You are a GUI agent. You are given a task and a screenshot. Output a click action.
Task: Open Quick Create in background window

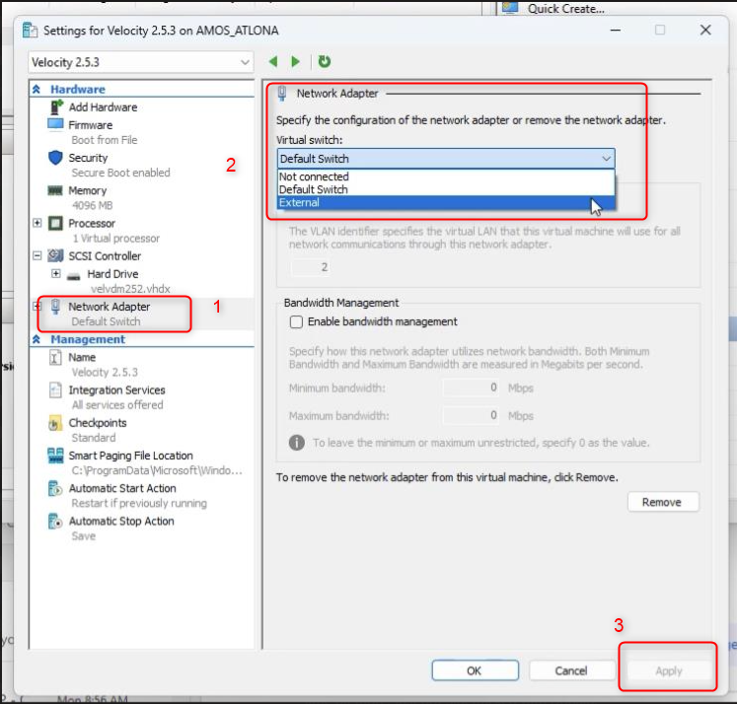[x=566, y=9]
